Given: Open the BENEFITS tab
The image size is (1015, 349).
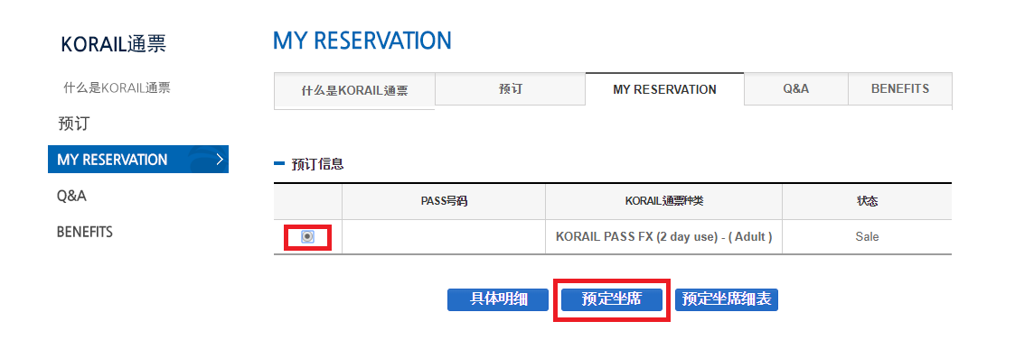Looking at the screenshot, I should 900,89.
